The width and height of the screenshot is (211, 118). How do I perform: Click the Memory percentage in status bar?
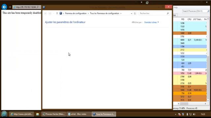point(179,108)
